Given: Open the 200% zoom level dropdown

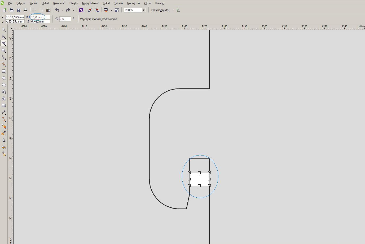Looking at the screenshot, I should (144, 10).
